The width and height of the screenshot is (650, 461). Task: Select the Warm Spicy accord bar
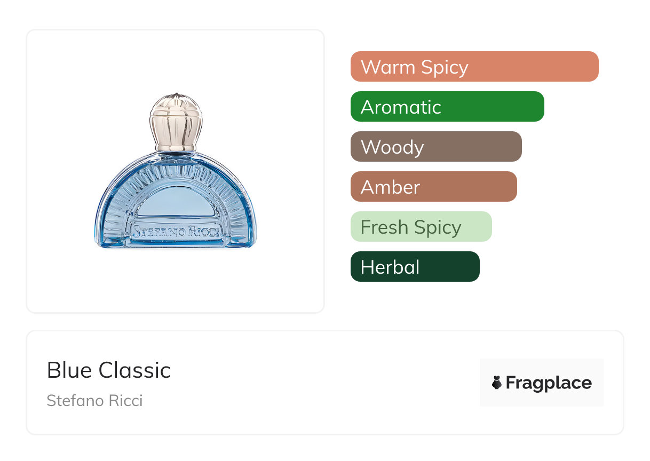click(x=474, y=67)
